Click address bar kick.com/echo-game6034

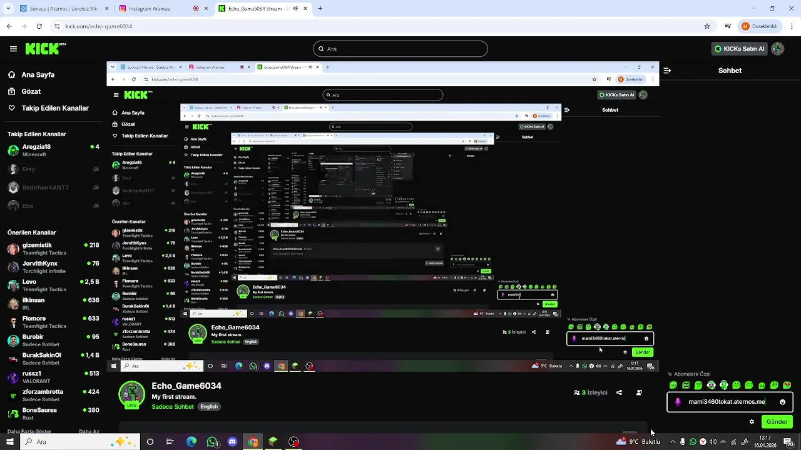pyautogui.click(x=98, y=26)
